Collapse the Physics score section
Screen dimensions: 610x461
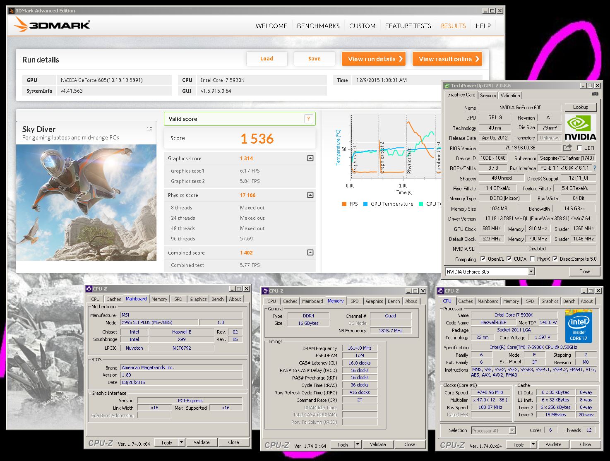pos(310,195)
